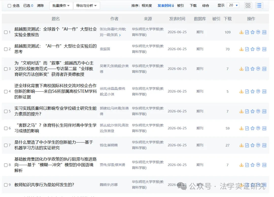The image size is (274, 197).
Task: Favorite the row 3 article
Action: click(252, 69)
